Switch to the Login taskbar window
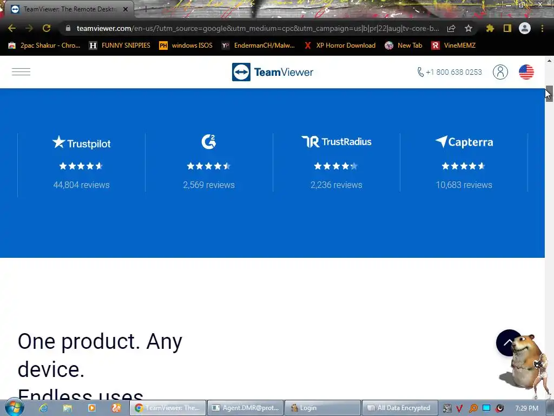 point(322,408)
